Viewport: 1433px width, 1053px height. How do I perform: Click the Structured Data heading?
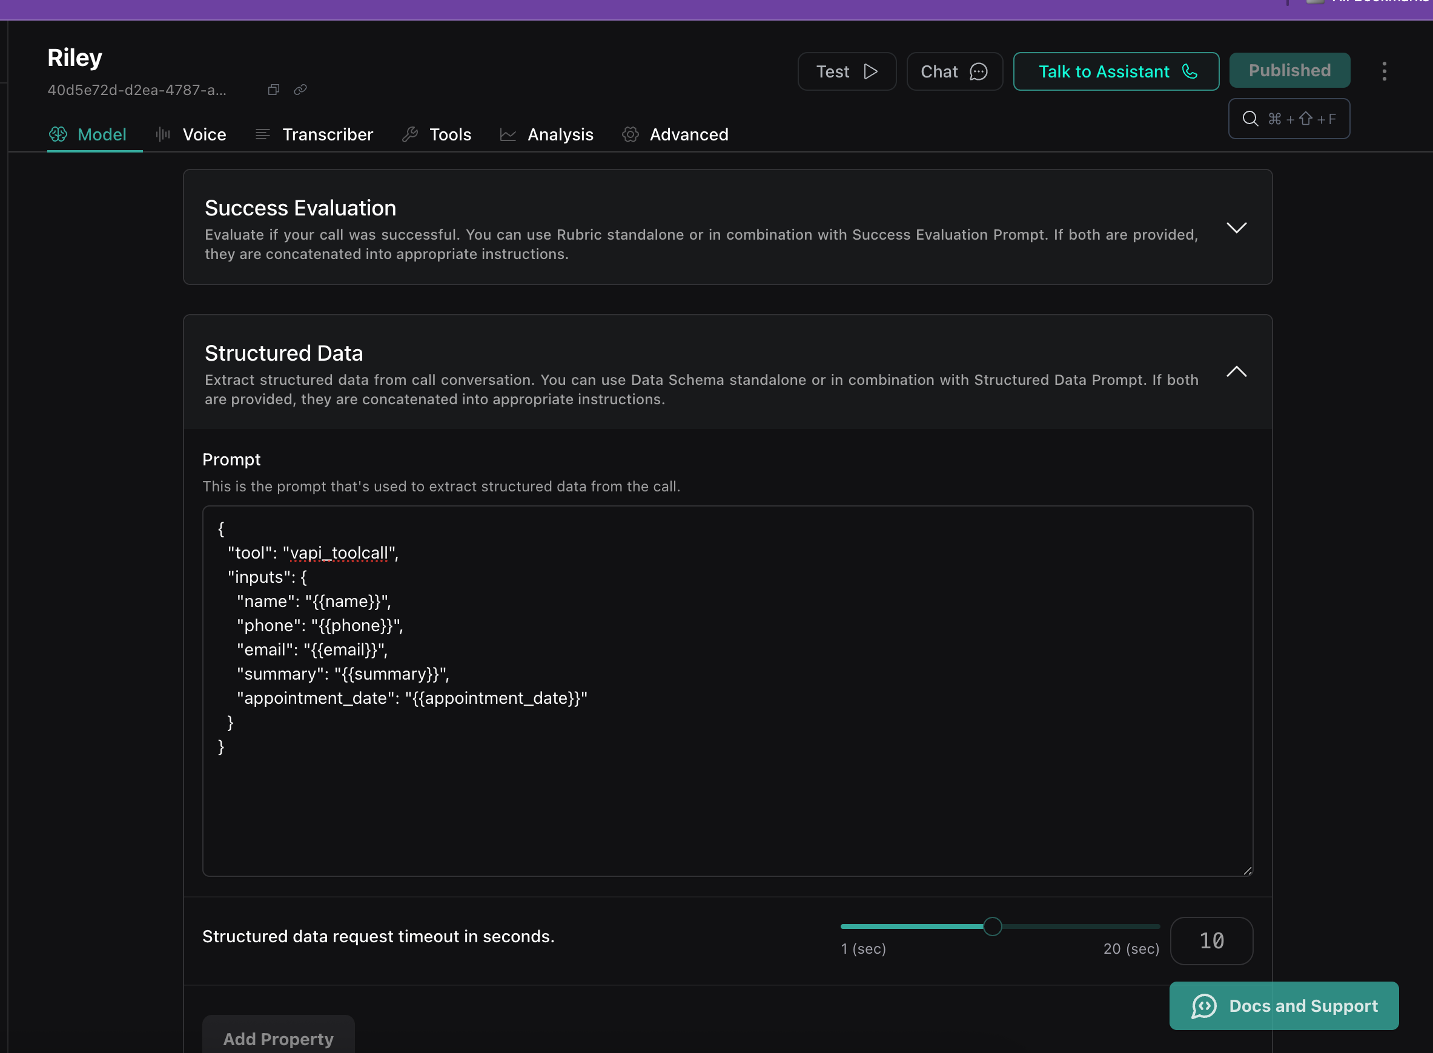(x=284, y=353)
